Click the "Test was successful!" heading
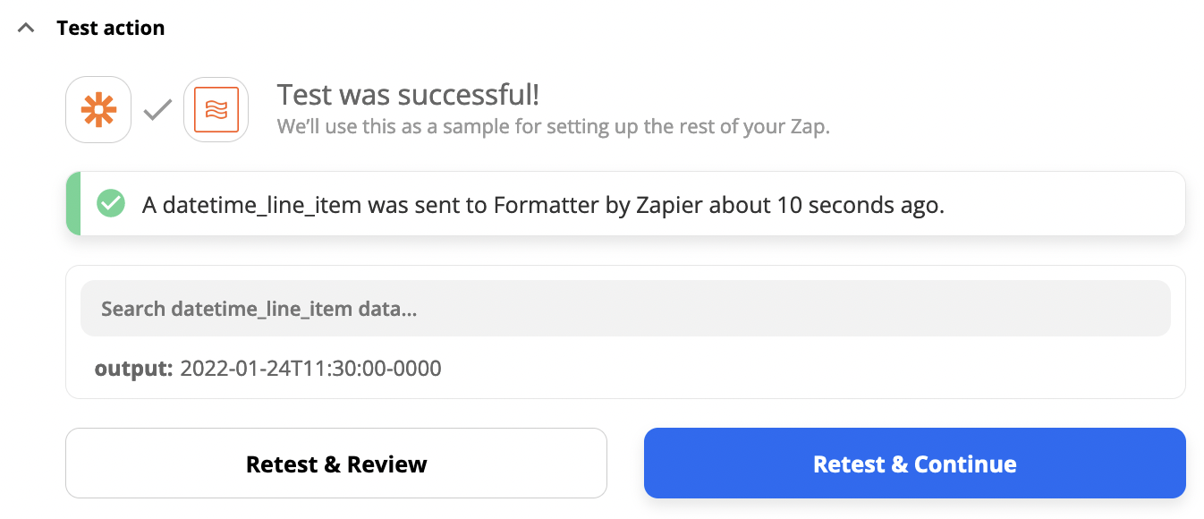1204x519 pixels. click(408, 94)
